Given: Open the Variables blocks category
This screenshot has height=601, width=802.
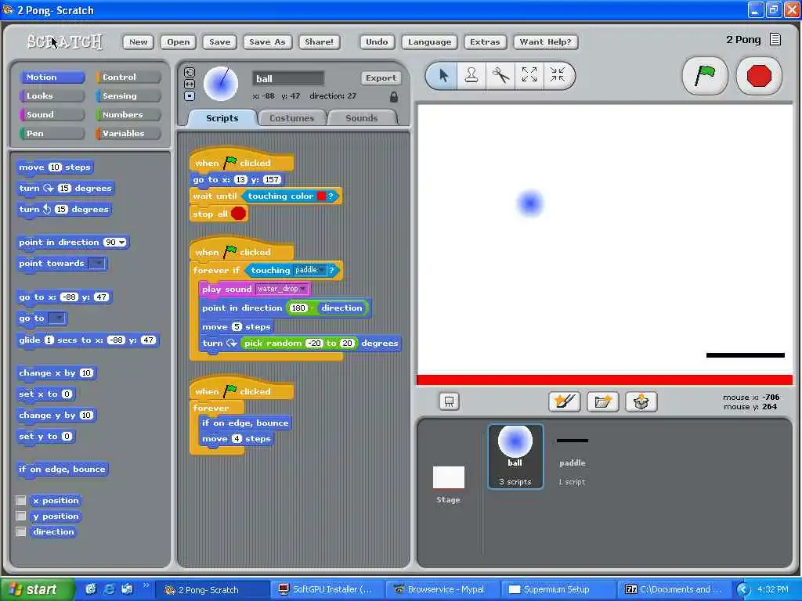Looking at the screenshot, I should point(128,133).
